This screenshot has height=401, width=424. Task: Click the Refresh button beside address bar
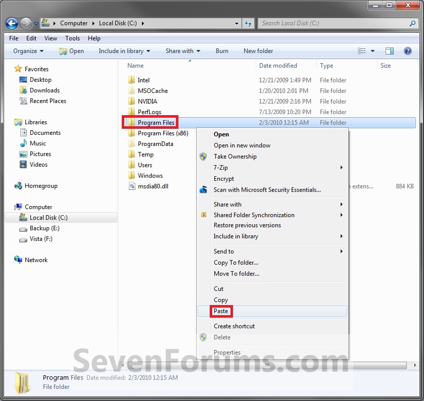coord(248,24)
